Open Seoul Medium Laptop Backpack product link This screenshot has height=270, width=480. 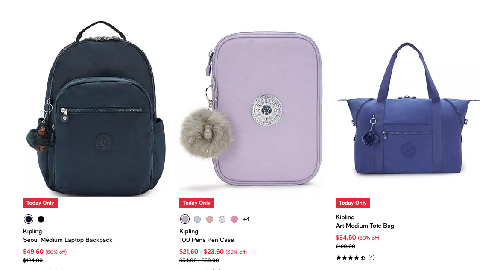tap(67, 240)
